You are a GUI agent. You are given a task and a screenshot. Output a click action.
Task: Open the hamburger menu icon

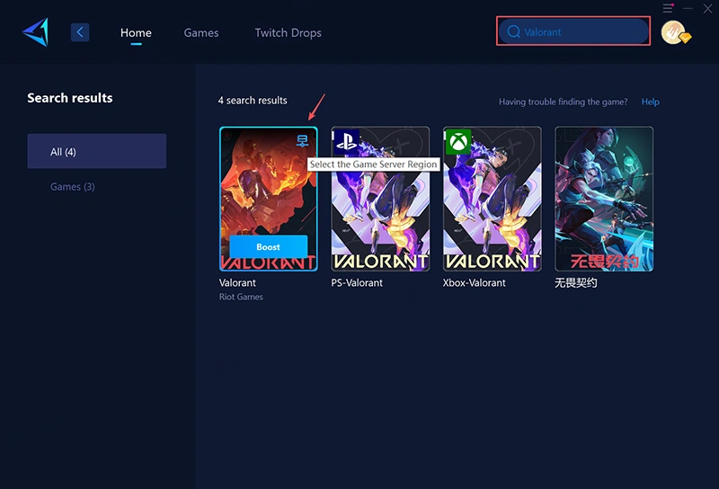pos(668,8)
